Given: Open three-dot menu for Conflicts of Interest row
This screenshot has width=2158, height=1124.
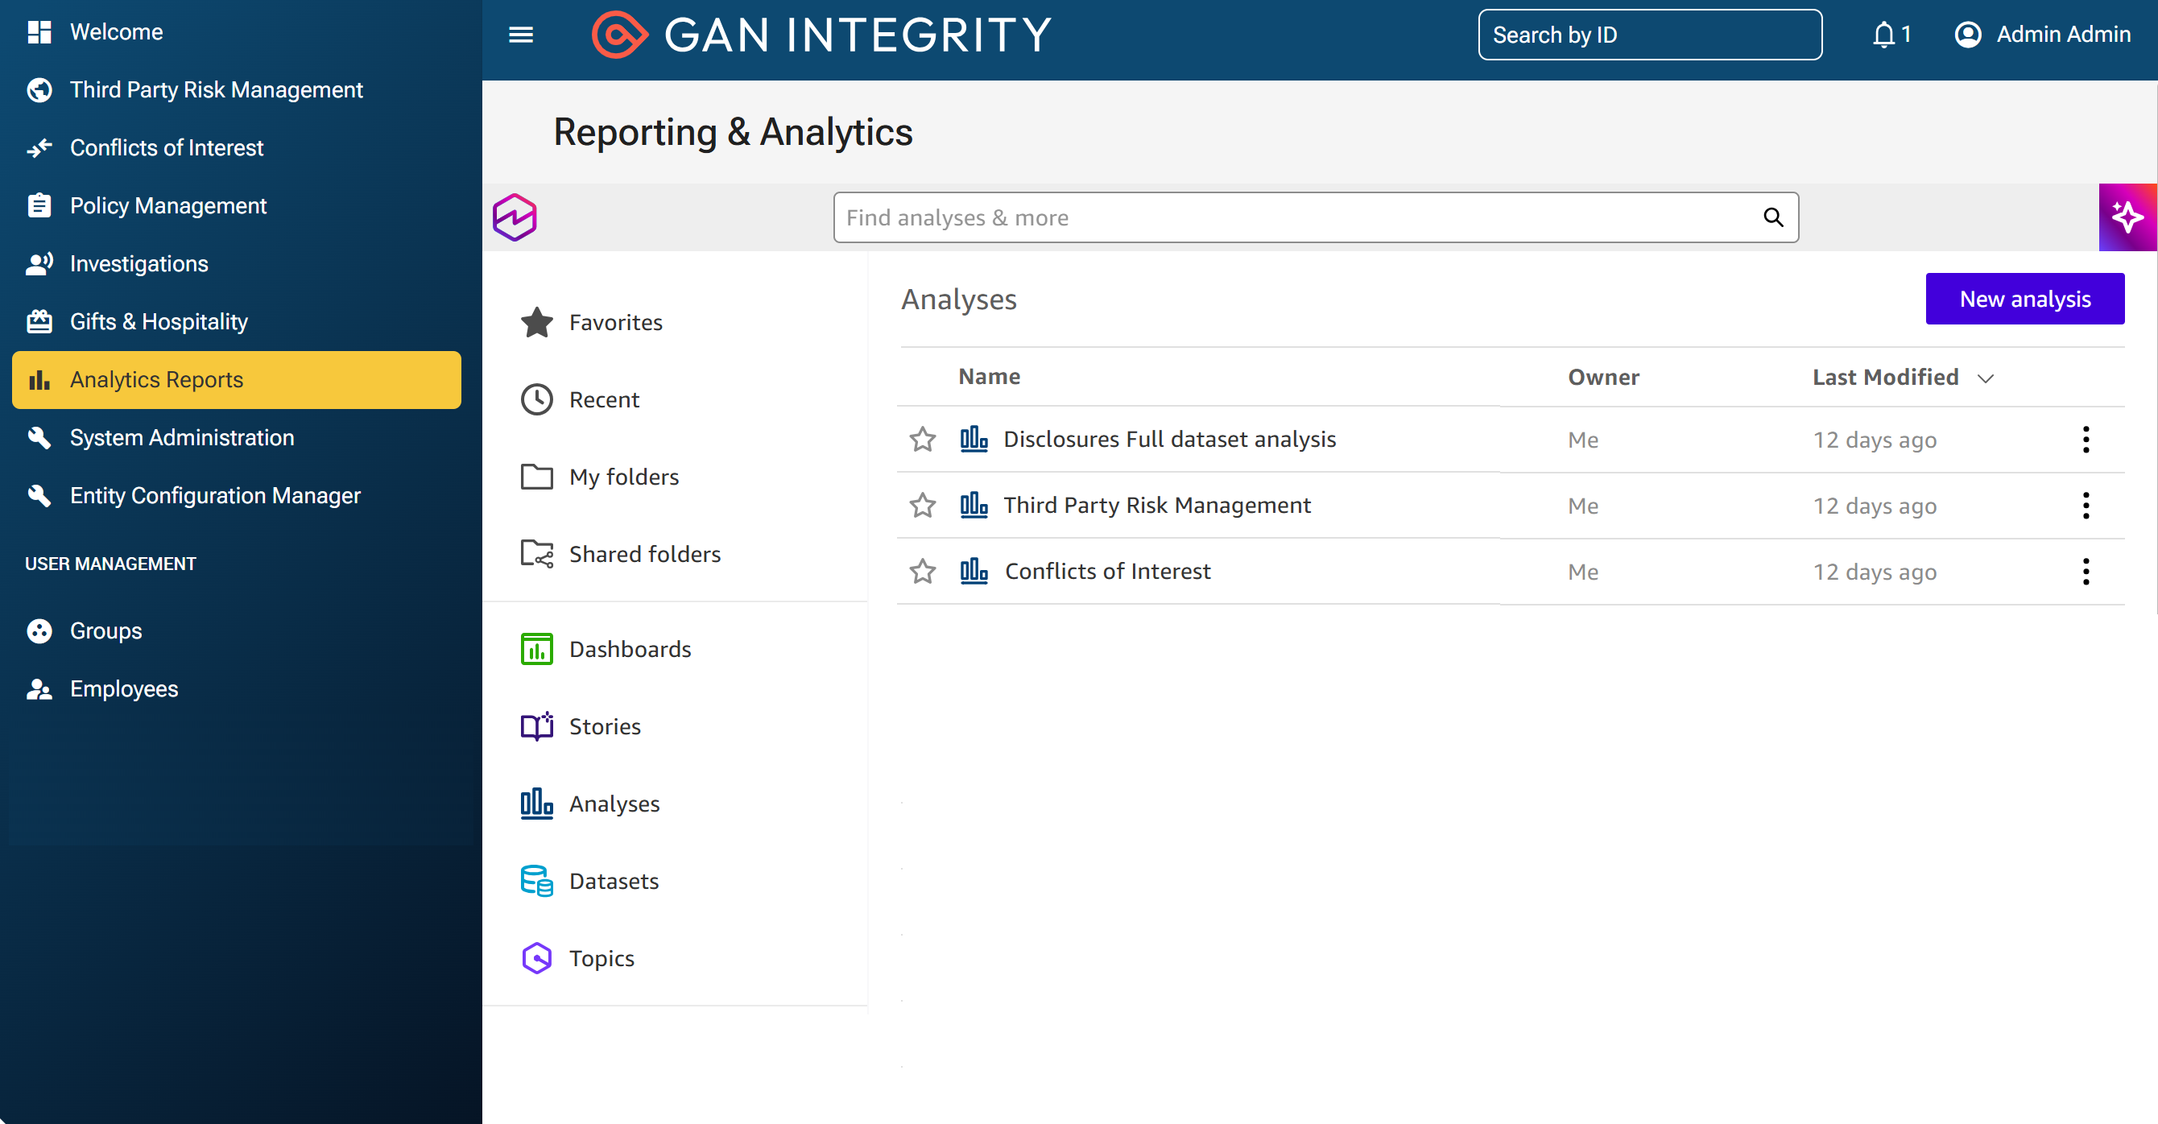Looking at the screenshot, I should click(x=2085, y=571).
